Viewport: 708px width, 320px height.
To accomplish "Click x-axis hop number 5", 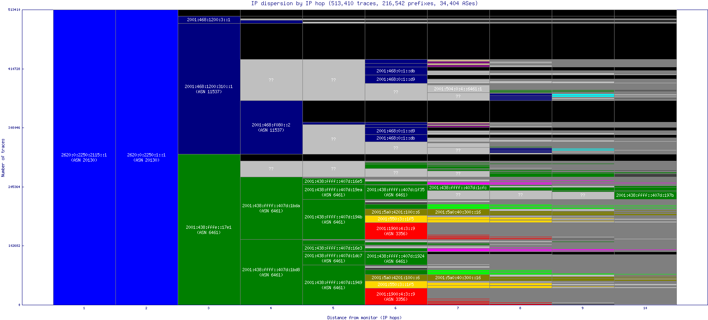I will (x=333, y=308).
